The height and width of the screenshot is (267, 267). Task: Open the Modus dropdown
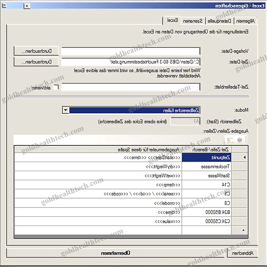coord(66,110)
